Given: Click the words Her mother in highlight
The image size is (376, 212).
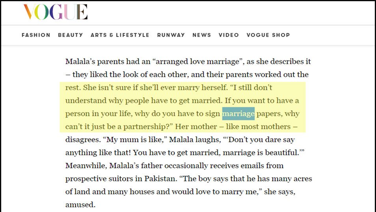Looking at the screenshot, I should coord(196,127).
